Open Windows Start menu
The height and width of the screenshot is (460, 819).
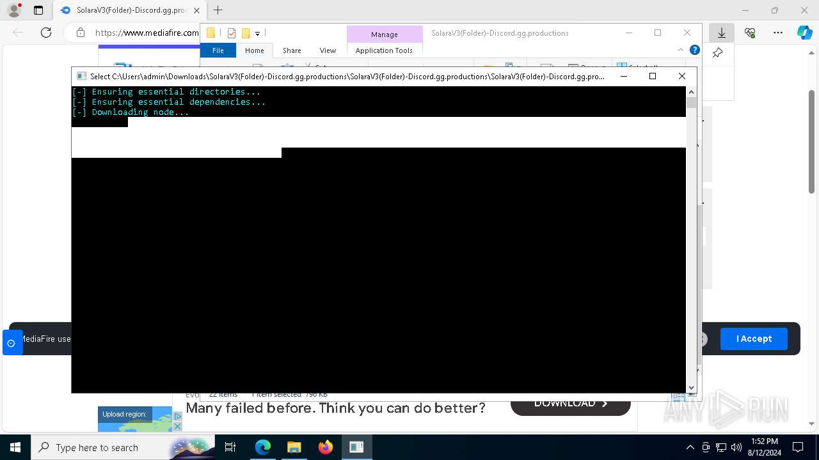[15, 447]
